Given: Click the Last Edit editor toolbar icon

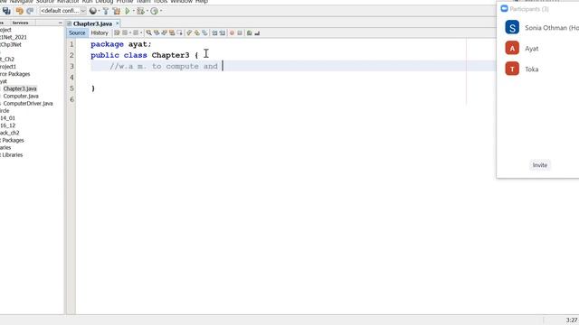Looking at the screenshot, I should click(117, 32).
